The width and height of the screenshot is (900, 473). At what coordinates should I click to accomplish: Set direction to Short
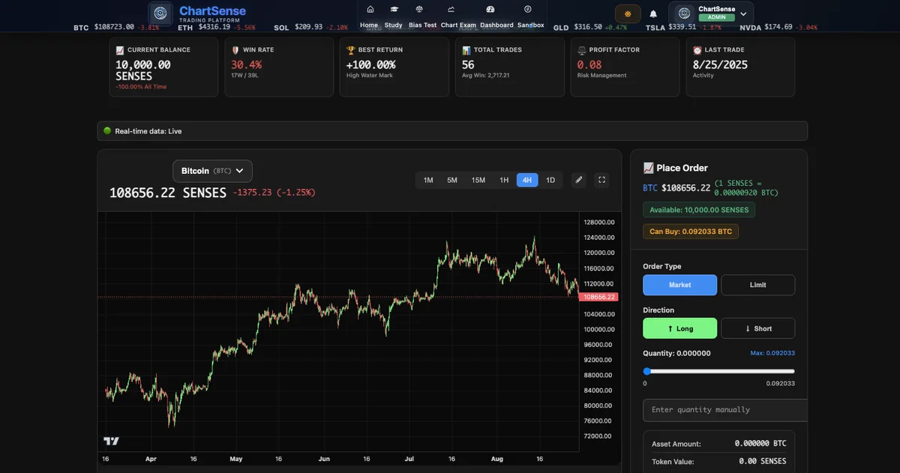[x=758, y=328]
